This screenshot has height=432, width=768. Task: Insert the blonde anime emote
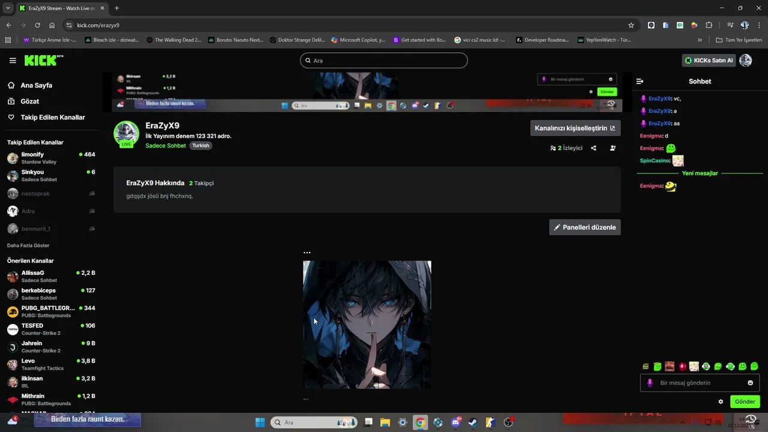tap(694, 367)
